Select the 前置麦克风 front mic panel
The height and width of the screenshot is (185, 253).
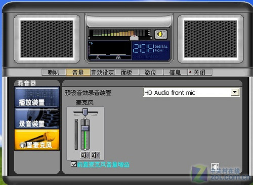click(x=37, y=140)
